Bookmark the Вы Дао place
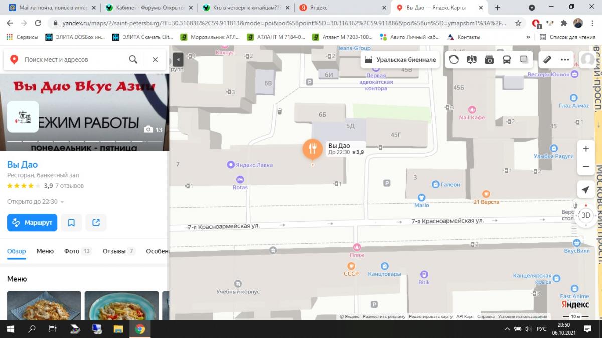Viewport: 602px width, 338px height. tap(71, 223)
